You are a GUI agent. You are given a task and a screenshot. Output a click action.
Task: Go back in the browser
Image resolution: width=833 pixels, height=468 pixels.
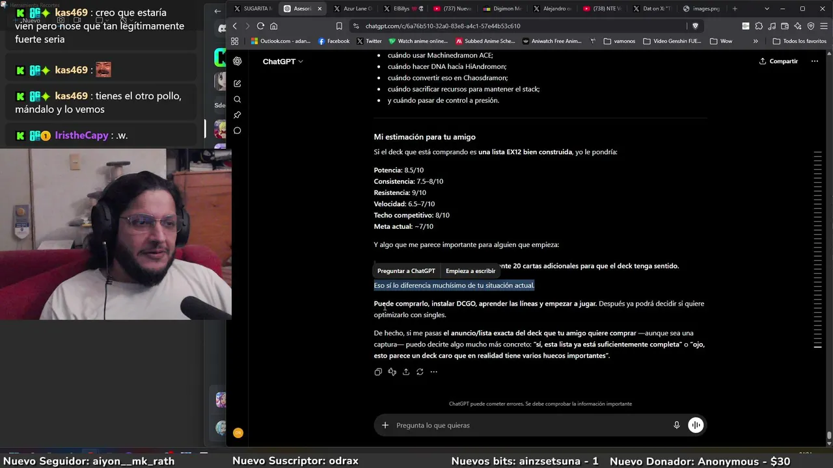pos(235,26)
